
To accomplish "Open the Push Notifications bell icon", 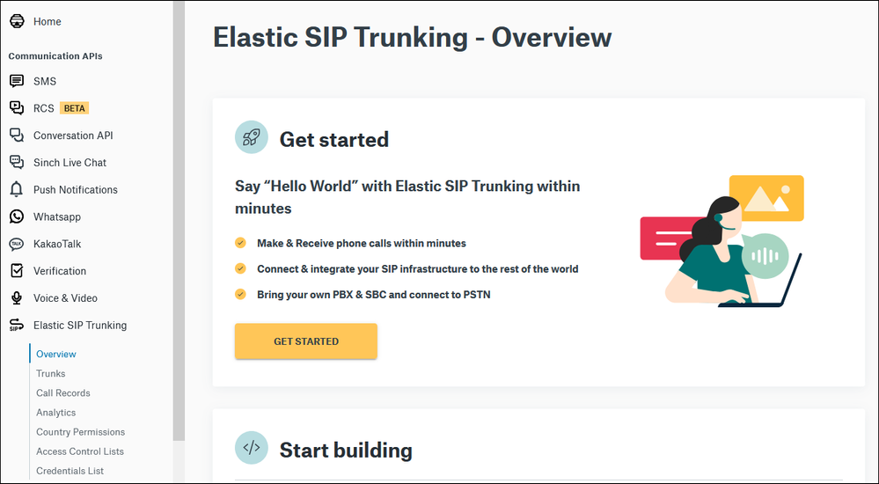I will [17, 189].
